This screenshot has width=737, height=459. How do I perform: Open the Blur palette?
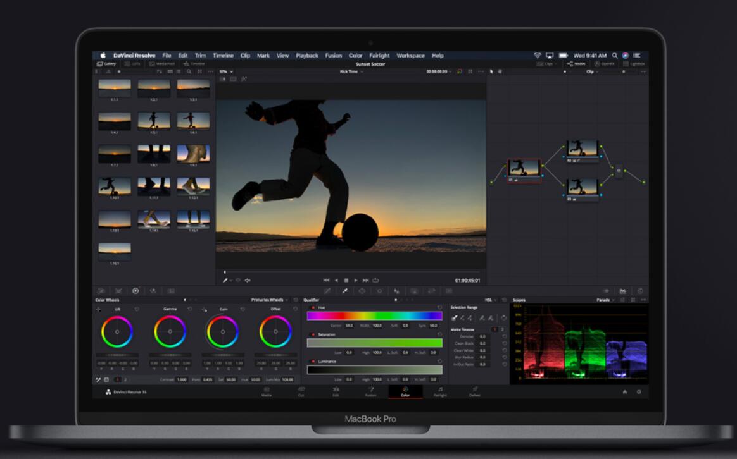click(397, 291)
